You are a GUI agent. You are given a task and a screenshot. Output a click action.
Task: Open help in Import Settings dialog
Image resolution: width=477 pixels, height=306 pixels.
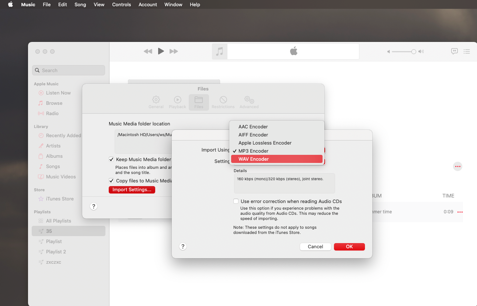pos(183,246)
